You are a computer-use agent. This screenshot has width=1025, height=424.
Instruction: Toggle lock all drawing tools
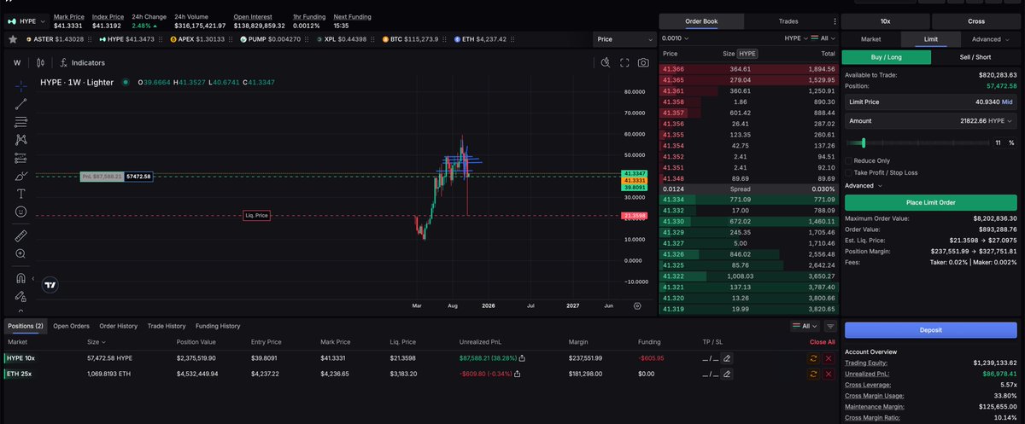click(21, 296)
